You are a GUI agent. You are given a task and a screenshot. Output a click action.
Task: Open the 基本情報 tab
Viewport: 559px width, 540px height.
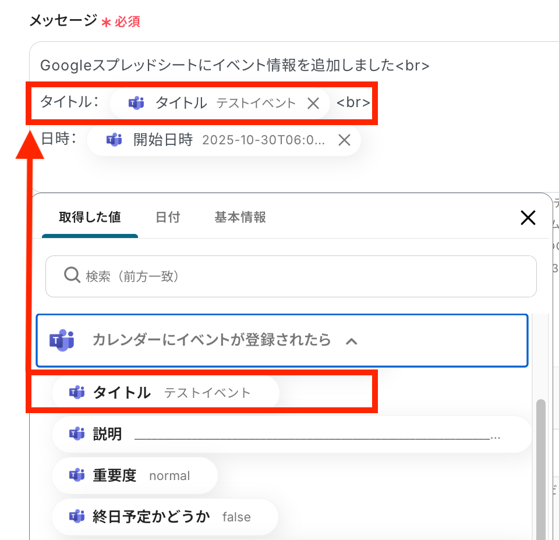pyautogui.click(x=240, y=218)
